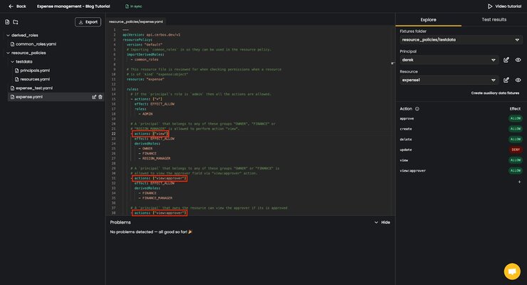Click the Expense management - Blog Tutorial title
Screen dimensions: 527x285
pos(73,6)
